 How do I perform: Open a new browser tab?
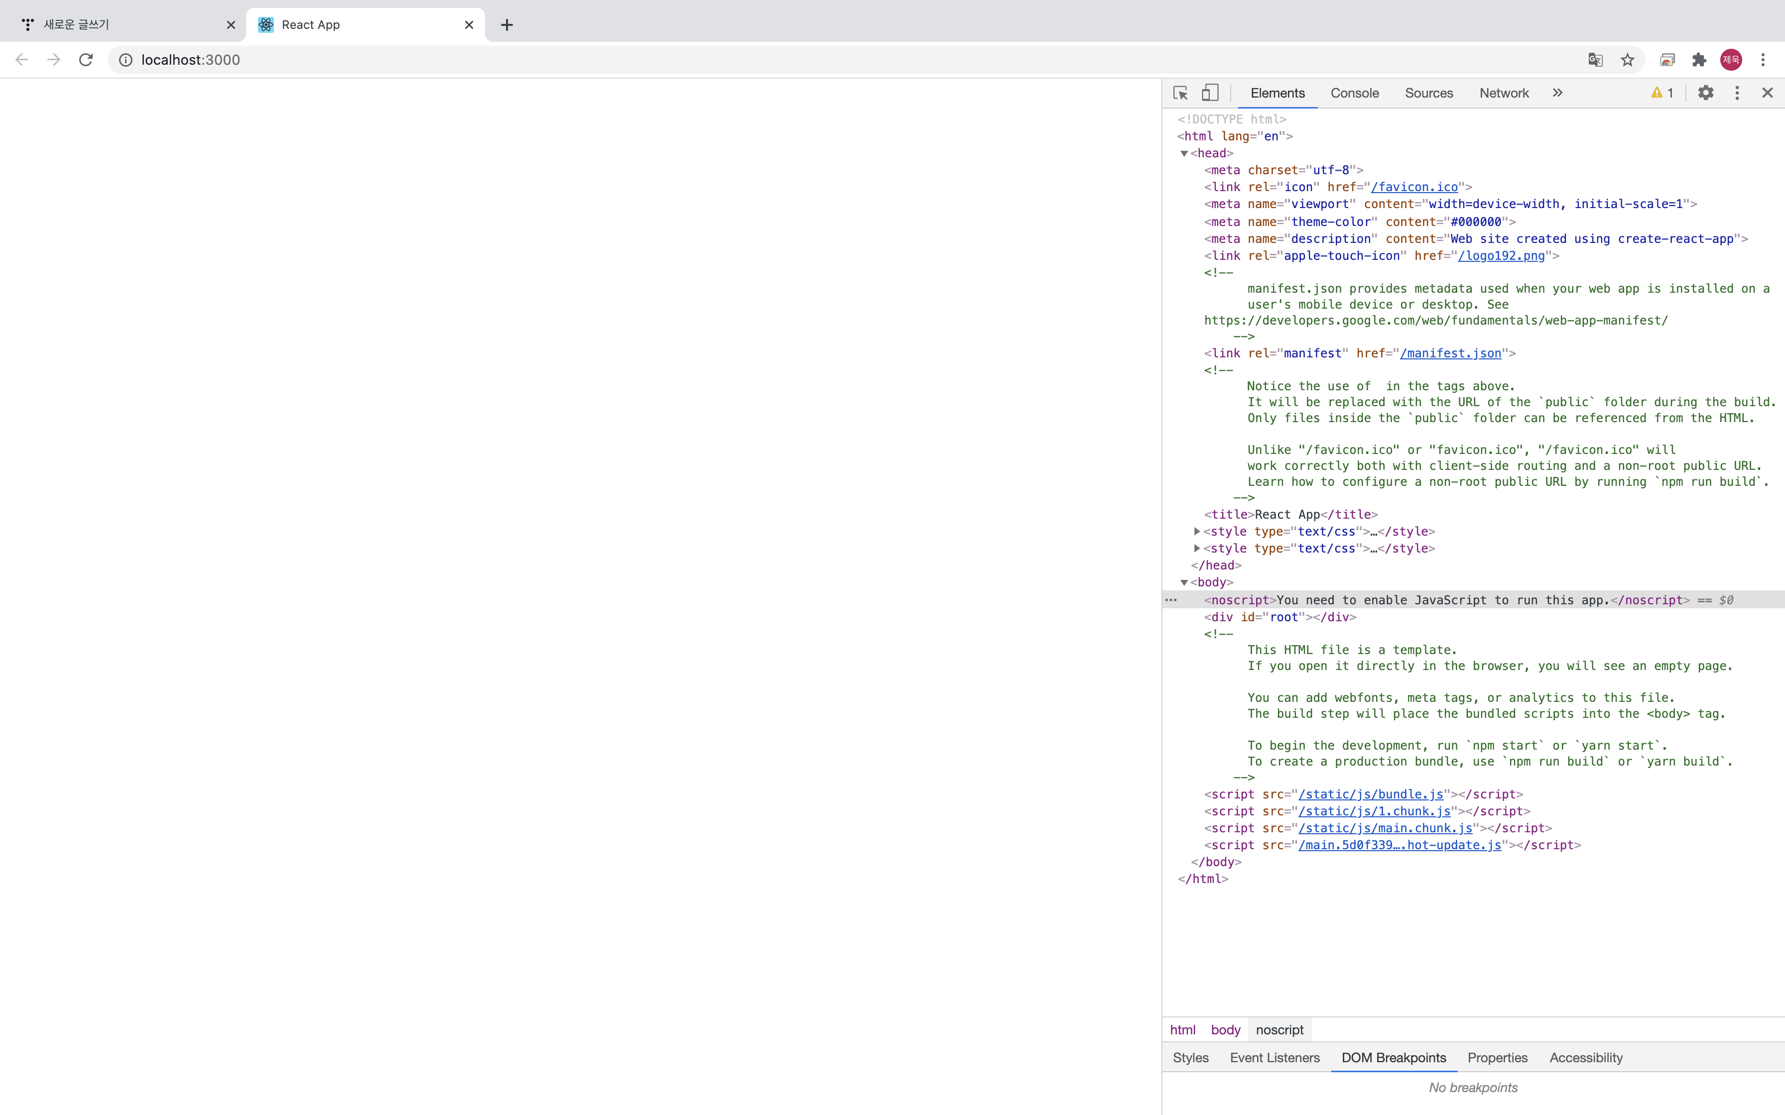507,25
